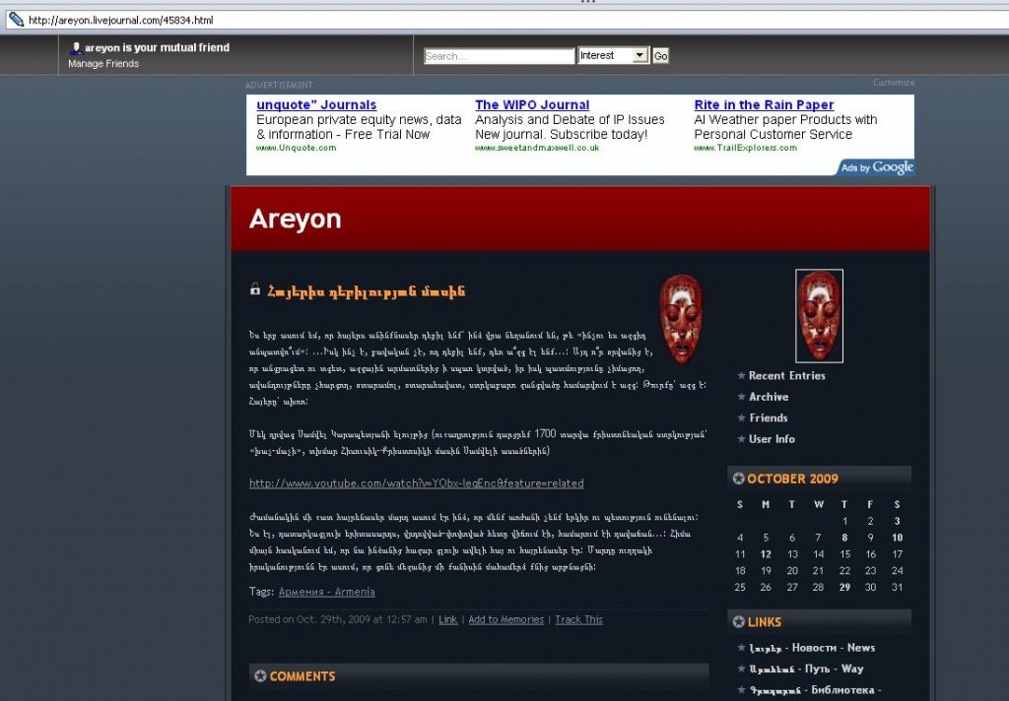This screenshot has height=701, width=1009.
Task: Click the lock icon beside post title
Action: click(255, 289)
